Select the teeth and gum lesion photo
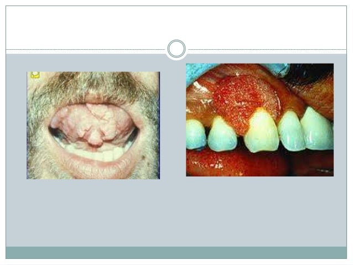The image size is (353, 265). (260, 120)
